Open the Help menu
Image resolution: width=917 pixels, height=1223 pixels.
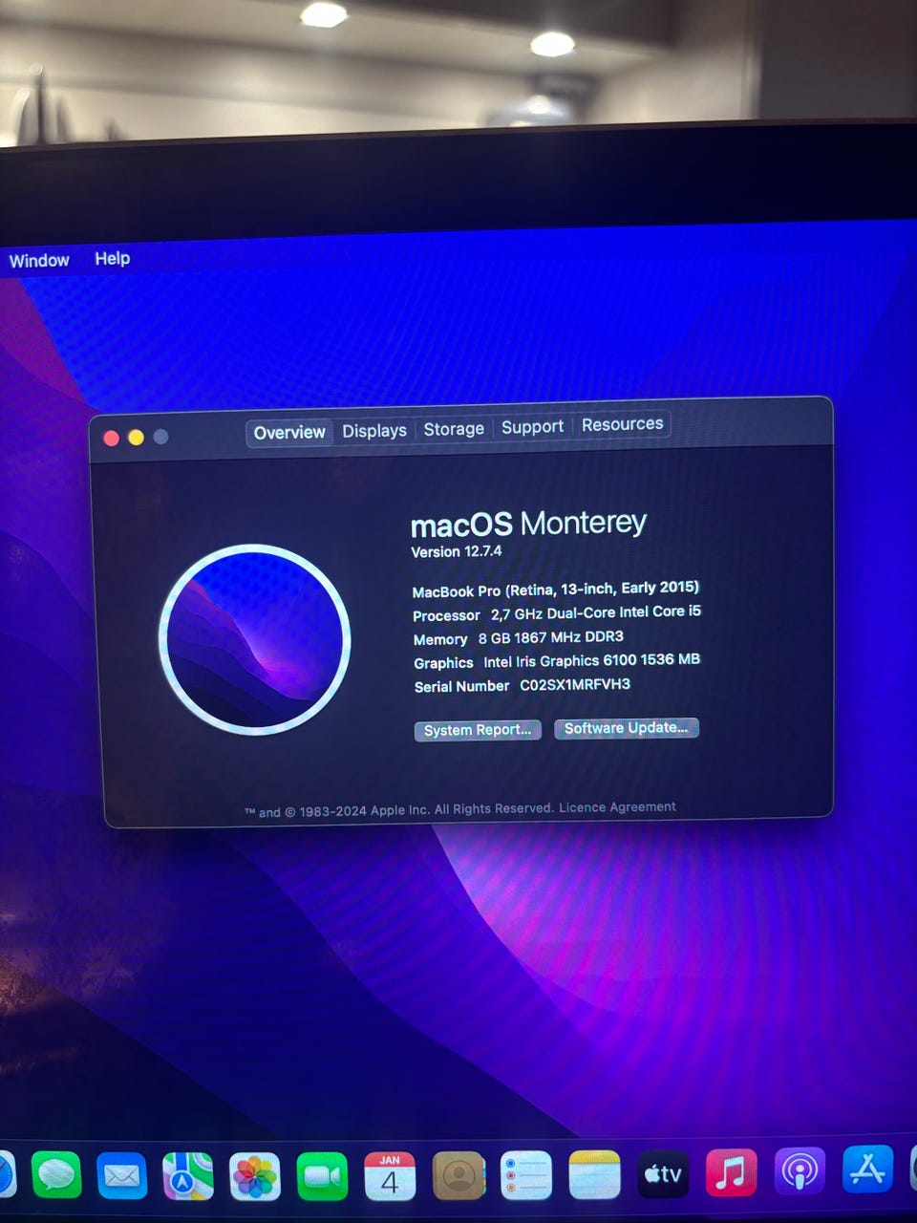point(112,258)
